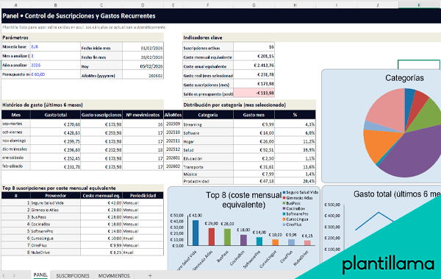
Task: Select the Moneda base value EUR cell
Action: [55, 47]
